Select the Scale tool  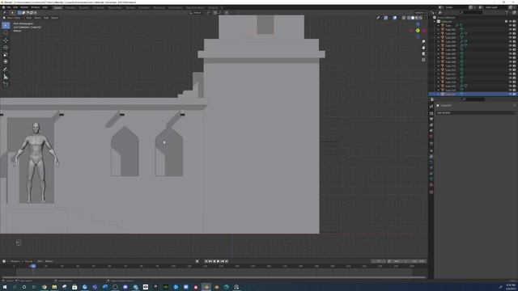pyautogui.click(x=6, y=54)
